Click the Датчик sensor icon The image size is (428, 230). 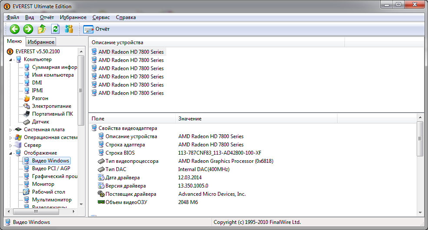point(26,122)
